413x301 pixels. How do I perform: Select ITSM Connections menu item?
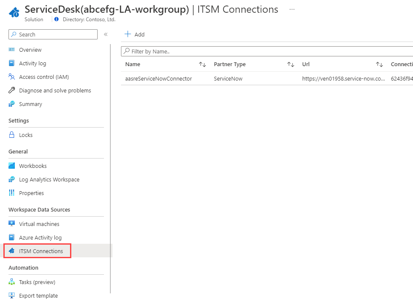click(x=41, y=251)
